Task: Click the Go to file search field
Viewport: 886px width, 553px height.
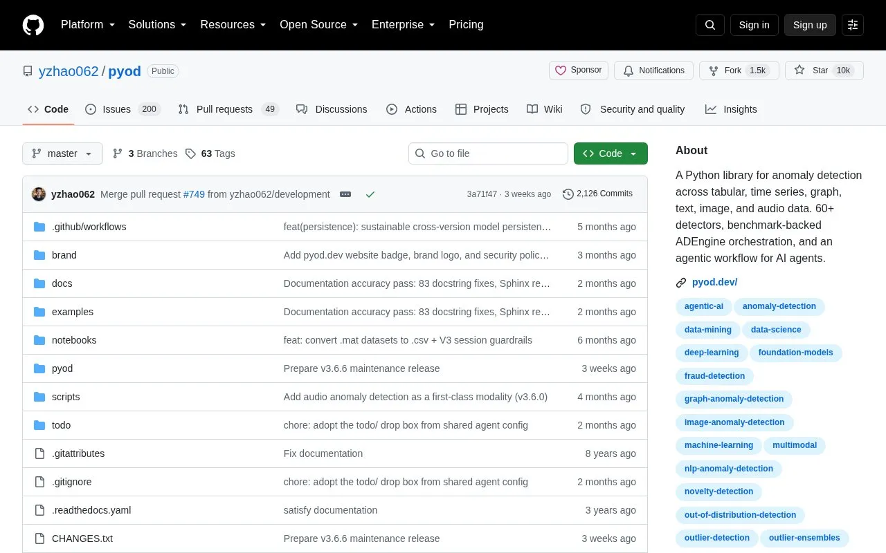Action: coord(488,153)
